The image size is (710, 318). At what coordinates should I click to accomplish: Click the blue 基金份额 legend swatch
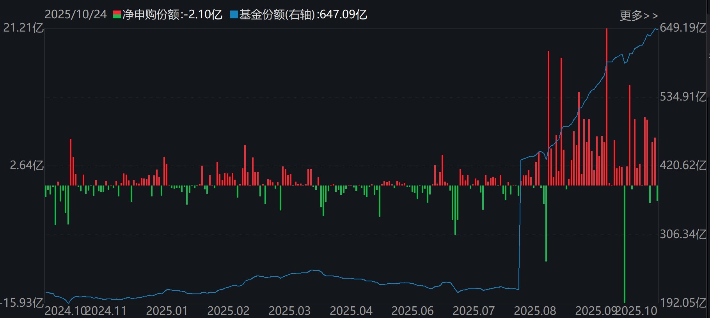(234, 15)
